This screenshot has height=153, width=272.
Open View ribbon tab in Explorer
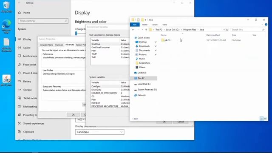[164, 25]
